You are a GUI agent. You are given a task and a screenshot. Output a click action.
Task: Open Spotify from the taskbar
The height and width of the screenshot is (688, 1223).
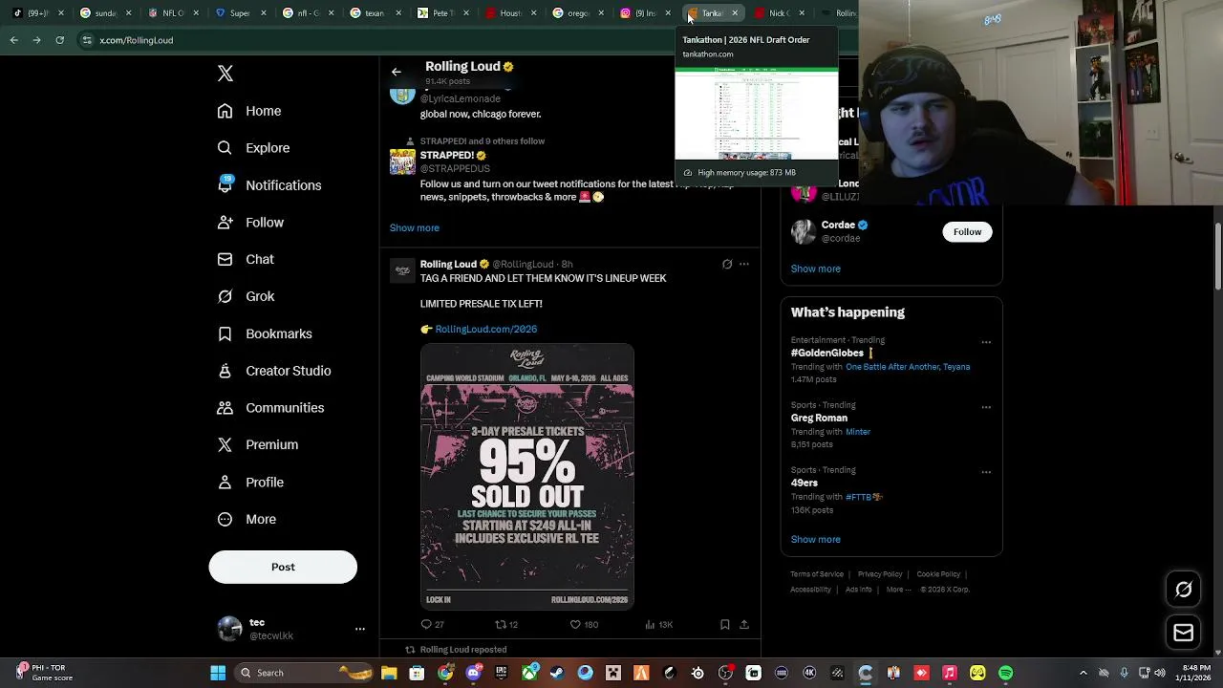1006,673
